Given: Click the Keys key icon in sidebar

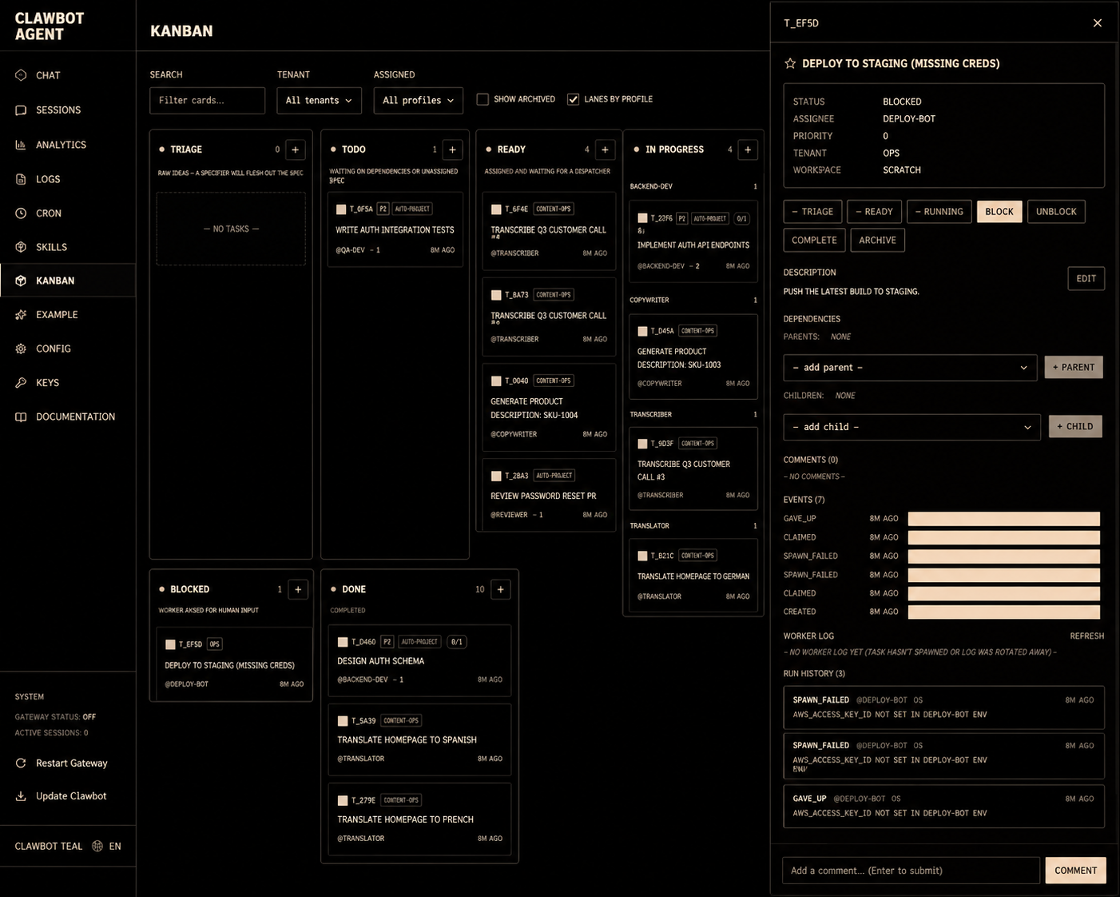Looking at the screenshot, I should tap(21, 383).
